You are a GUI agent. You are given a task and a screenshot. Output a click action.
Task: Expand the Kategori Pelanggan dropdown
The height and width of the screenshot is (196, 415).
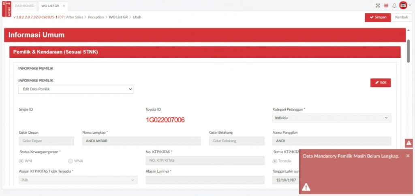pyautogui.click(x=332, y=118)
